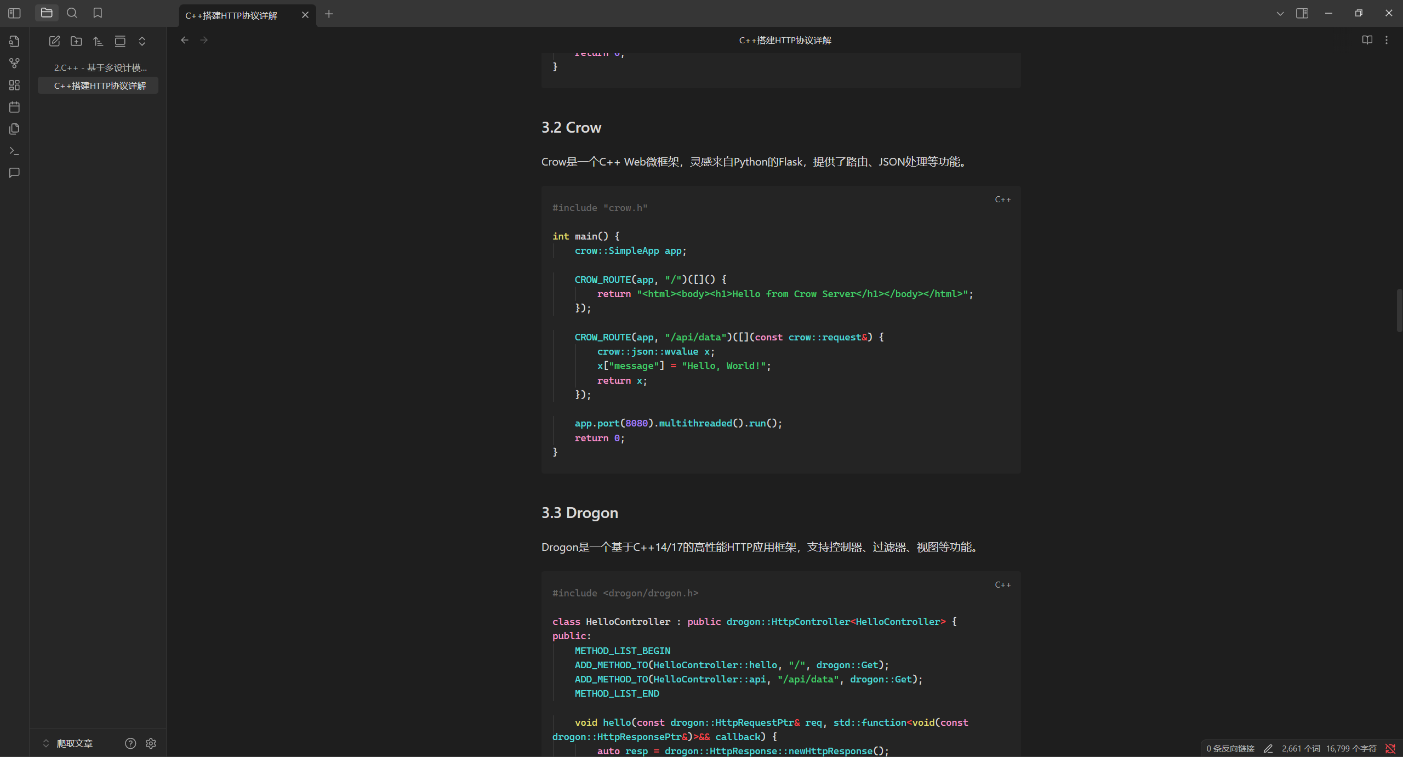The height and width of the screenshot is (757, 1403).
Task: Open the tab list dropdown arrow
Action: click(x=1280, y=14)
